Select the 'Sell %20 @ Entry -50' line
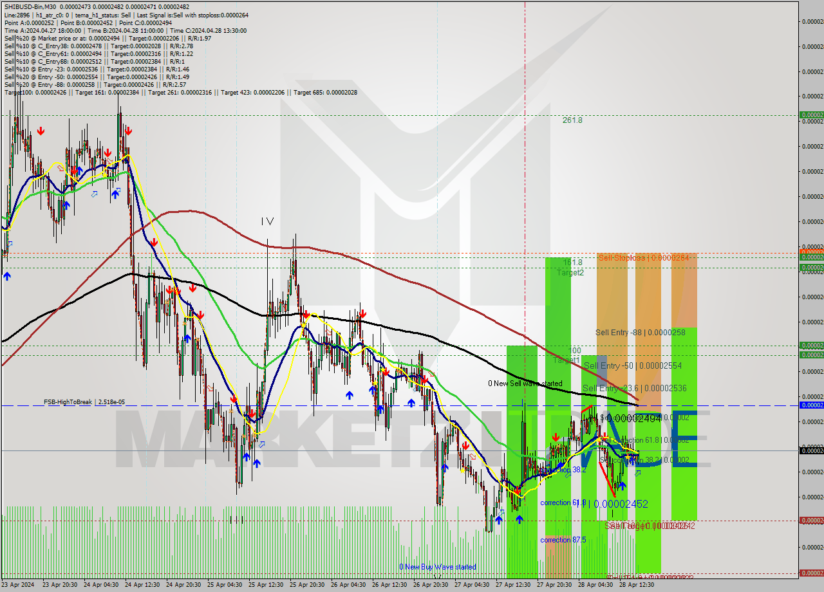 click(97, 77)
